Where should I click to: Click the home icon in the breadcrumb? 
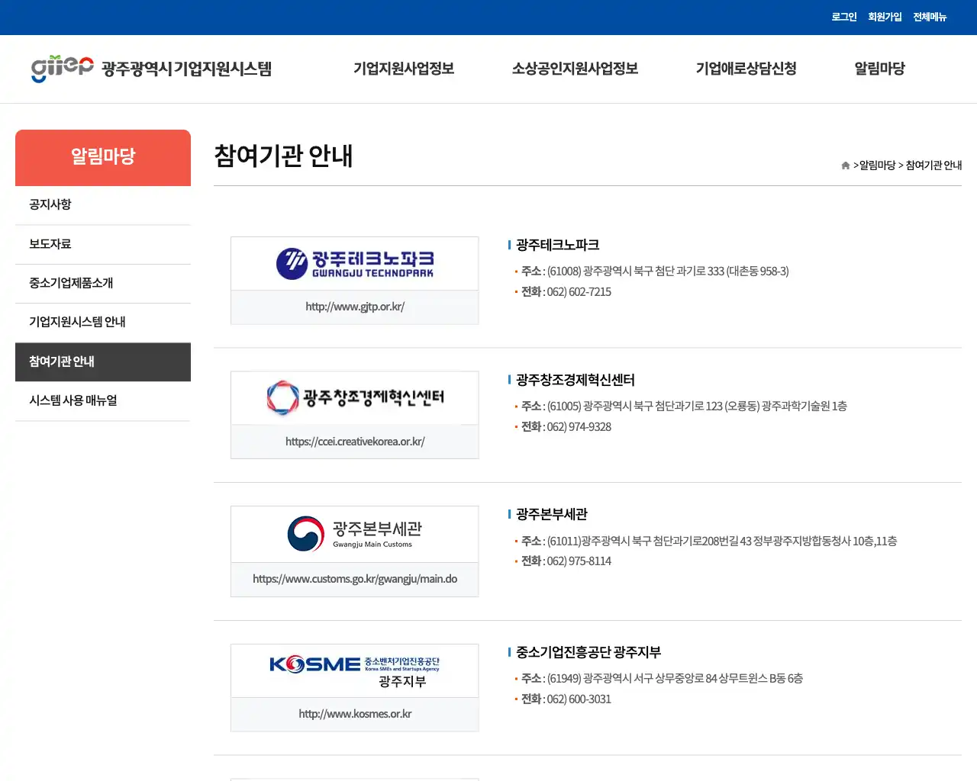(845, 165)
